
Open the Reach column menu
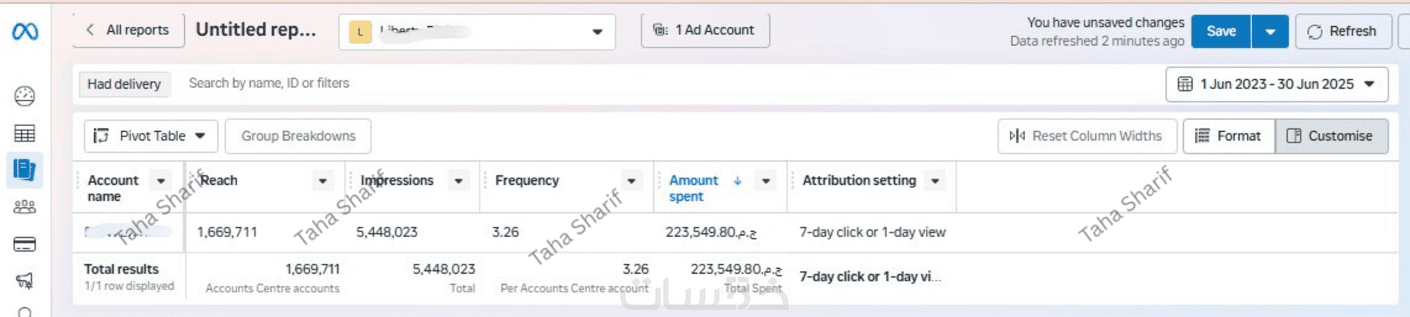pos(322,181)
